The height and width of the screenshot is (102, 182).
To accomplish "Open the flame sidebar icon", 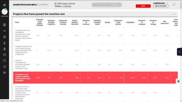I will coord(5,43).
